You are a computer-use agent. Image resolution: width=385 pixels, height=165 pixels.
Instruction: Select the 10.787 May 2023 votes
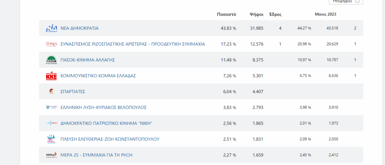[332, 60]
